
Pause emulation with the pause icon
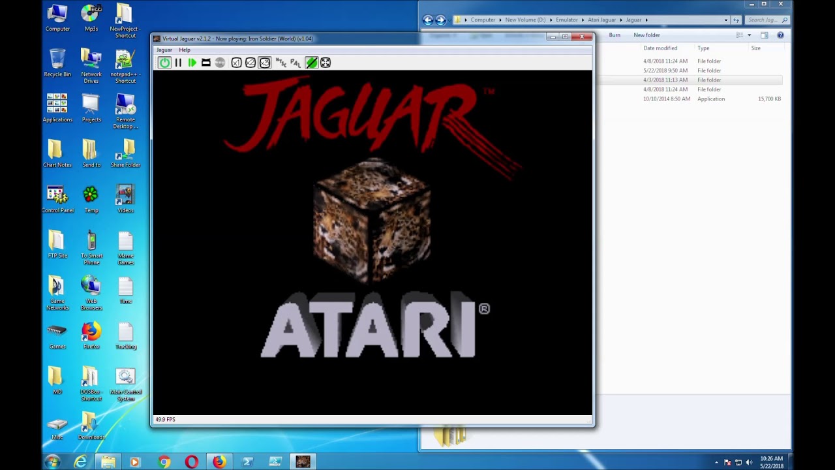pyautogui.click(x=178, y=63)
